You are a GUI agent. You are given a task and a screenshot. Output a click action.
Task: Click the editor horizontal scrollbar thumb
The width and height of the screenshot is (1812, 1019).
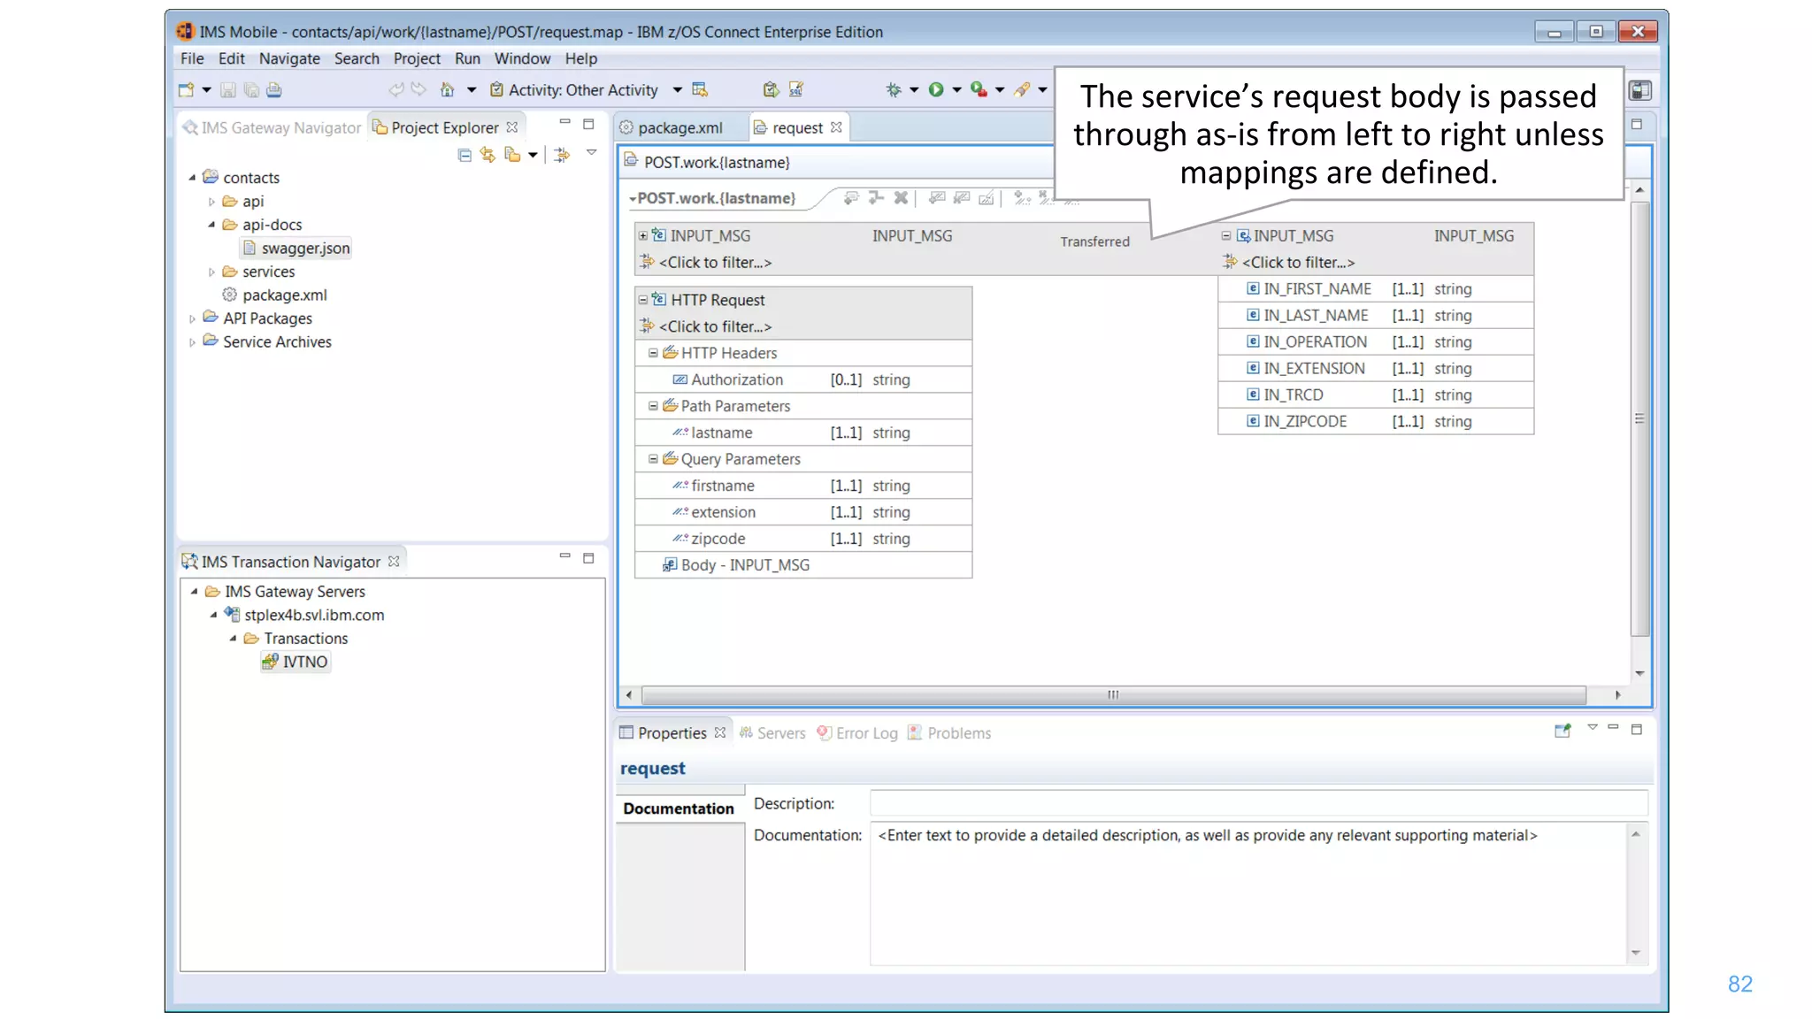pyautogui.click(x=1113, y=694)
